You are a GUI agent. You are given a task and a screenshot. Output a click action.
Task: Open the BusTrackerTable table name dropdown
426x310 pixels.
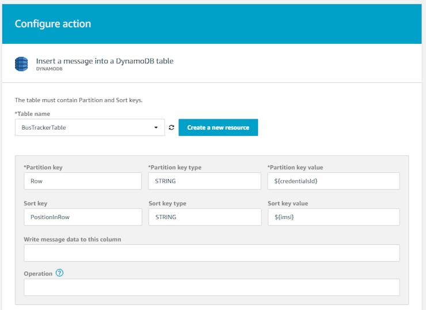[x=86, y=127]
